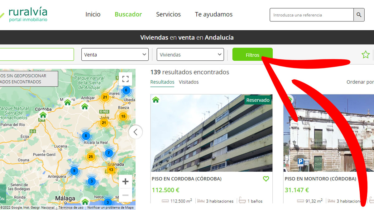Open the Venta dropdown
Viewport: 374px width, 210px height.
click(115, 54)
